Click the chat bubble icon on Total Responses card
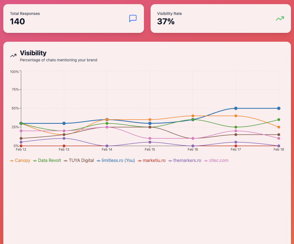This screenshot has height=244, width=294. (x=133, y=19)
